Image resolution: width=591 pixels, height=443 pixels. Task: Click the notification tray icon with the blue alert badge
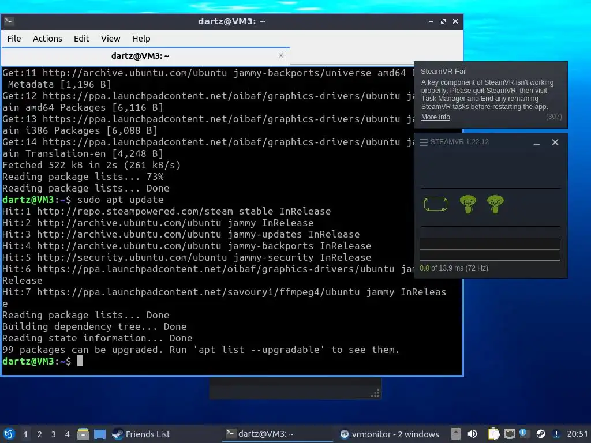525,434
